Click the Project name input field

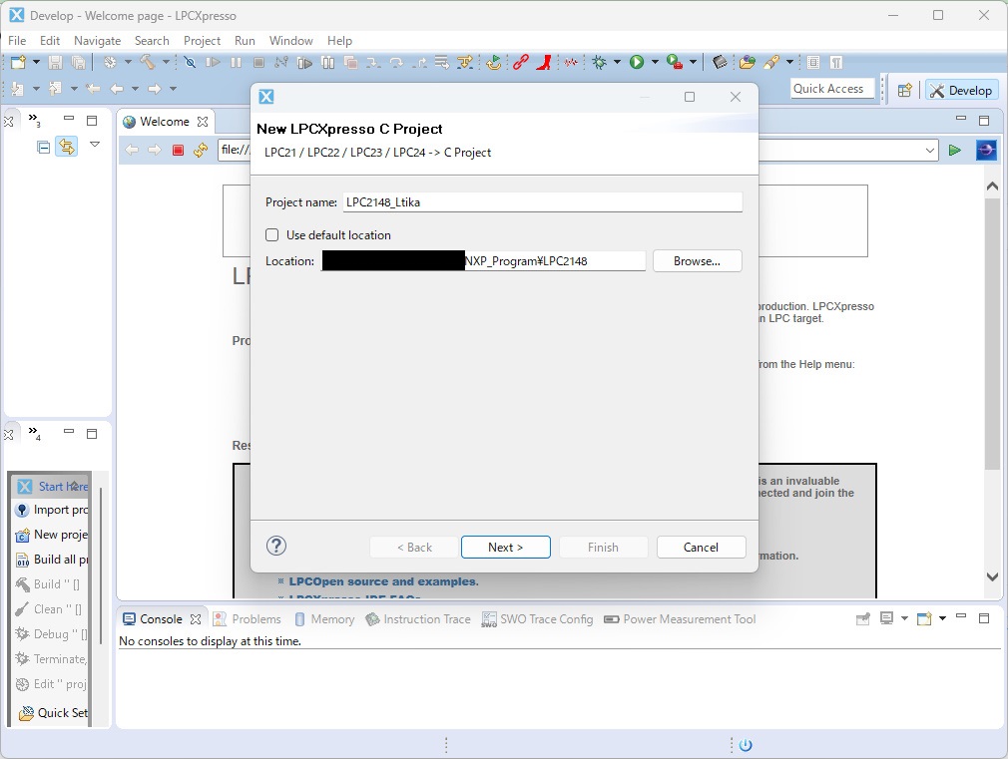point(542,202)
